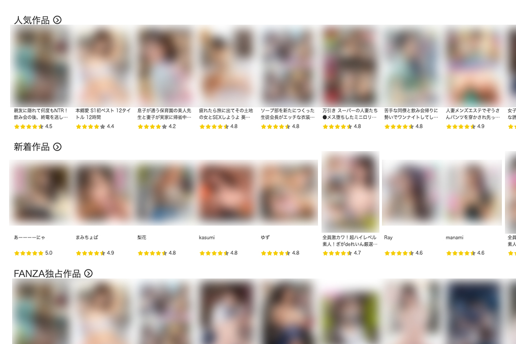This screenshot has width=516, height=344.
Task: Open the arrow icon beside 人気作品
Action: tap(57, 20)
